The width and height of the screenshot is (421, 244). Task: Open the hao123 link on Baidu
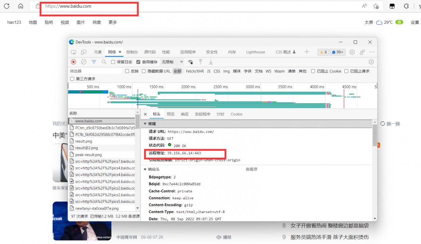(x=14, y=22)
